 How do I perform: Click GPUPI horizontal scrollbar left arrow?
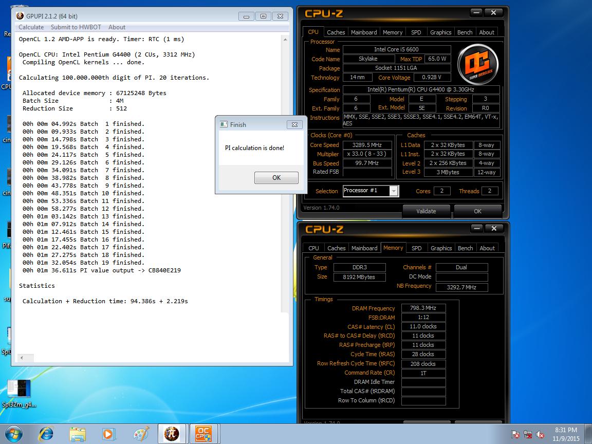(x=22, y=358)
